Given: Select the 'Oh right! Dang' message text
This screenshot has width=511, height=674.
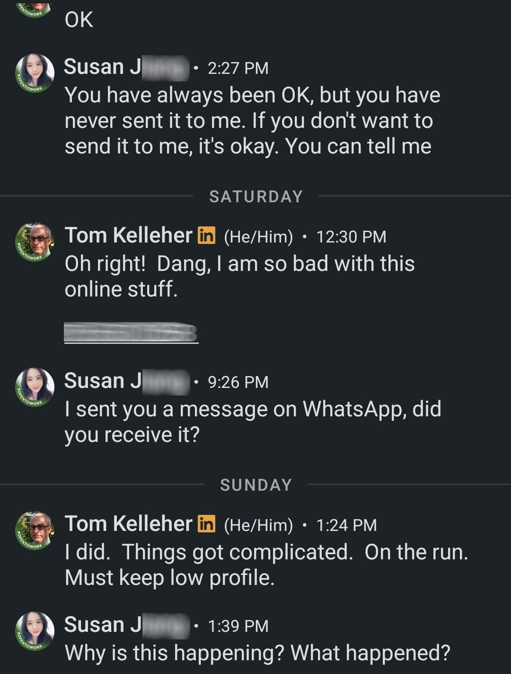Looking at the screenshot, I should [x=239, y=276].
